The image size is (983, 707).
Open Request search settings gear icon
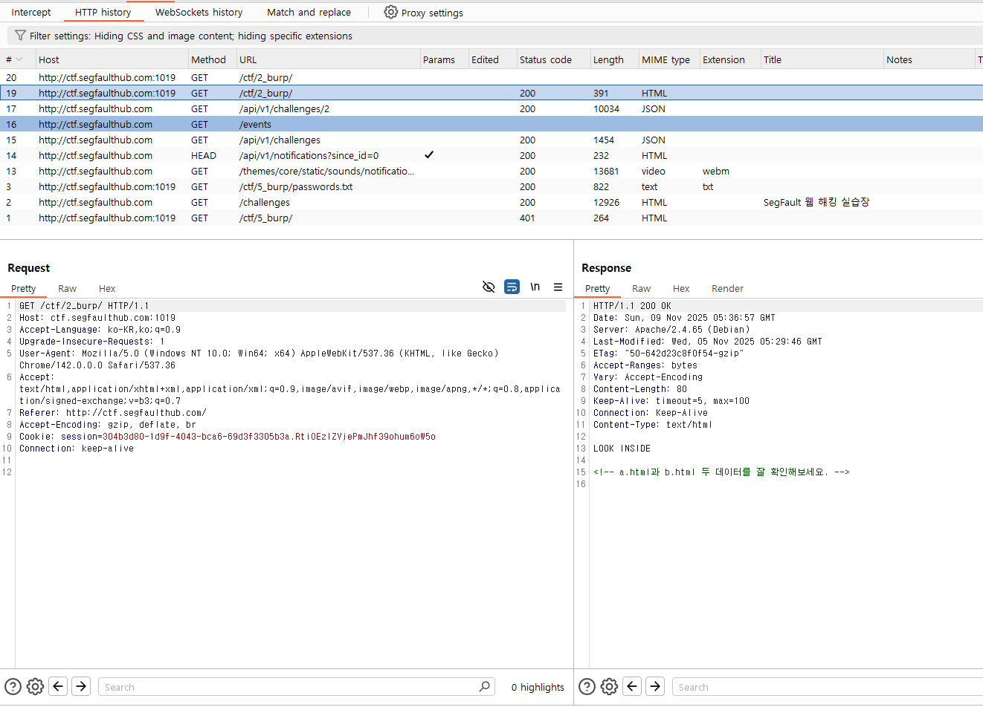coord(35,687)
